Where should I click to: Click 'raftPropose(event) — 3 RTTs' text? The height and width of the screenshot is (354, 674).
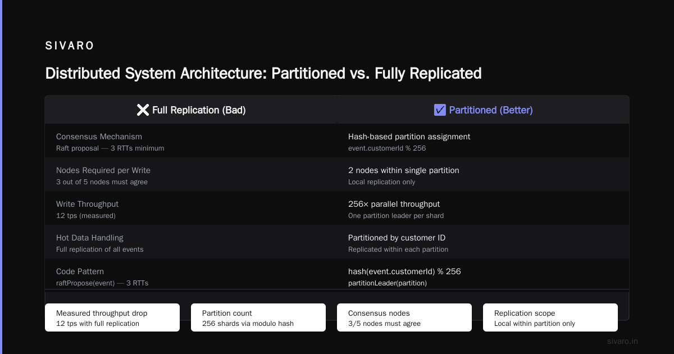click(x=102, y=283)
